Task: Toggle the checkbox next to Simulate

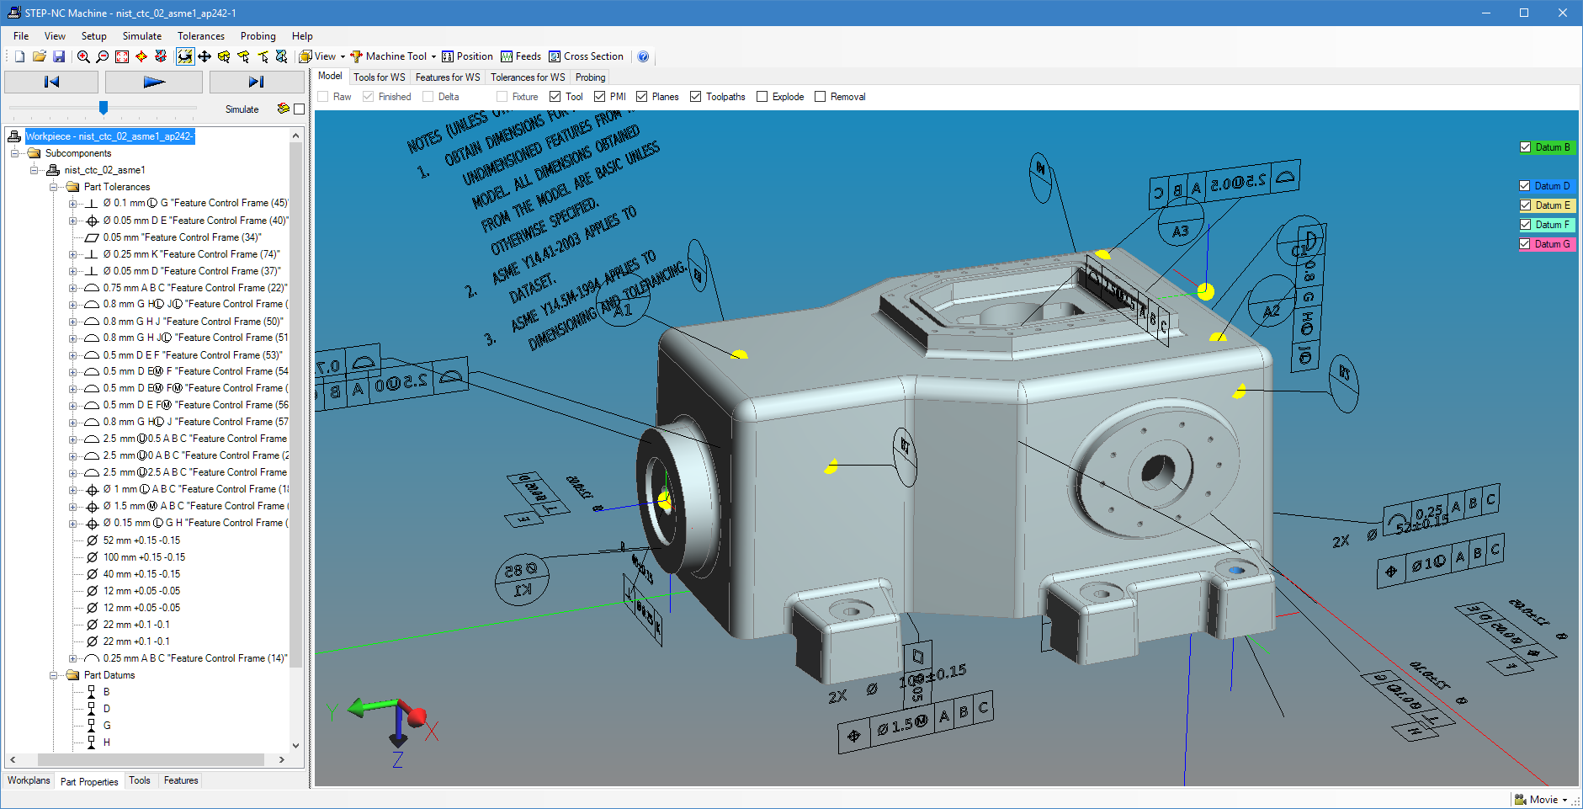Action: click(300, 109)
